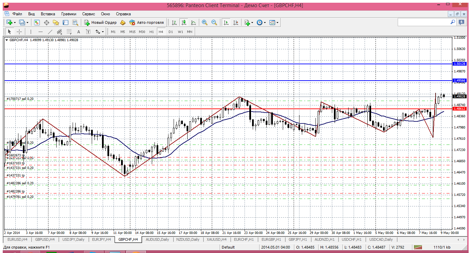Zoom in on the chart

pos(204,22)
